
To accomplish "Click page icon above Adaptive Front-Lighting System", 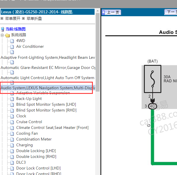I will [x=12, y=52].
